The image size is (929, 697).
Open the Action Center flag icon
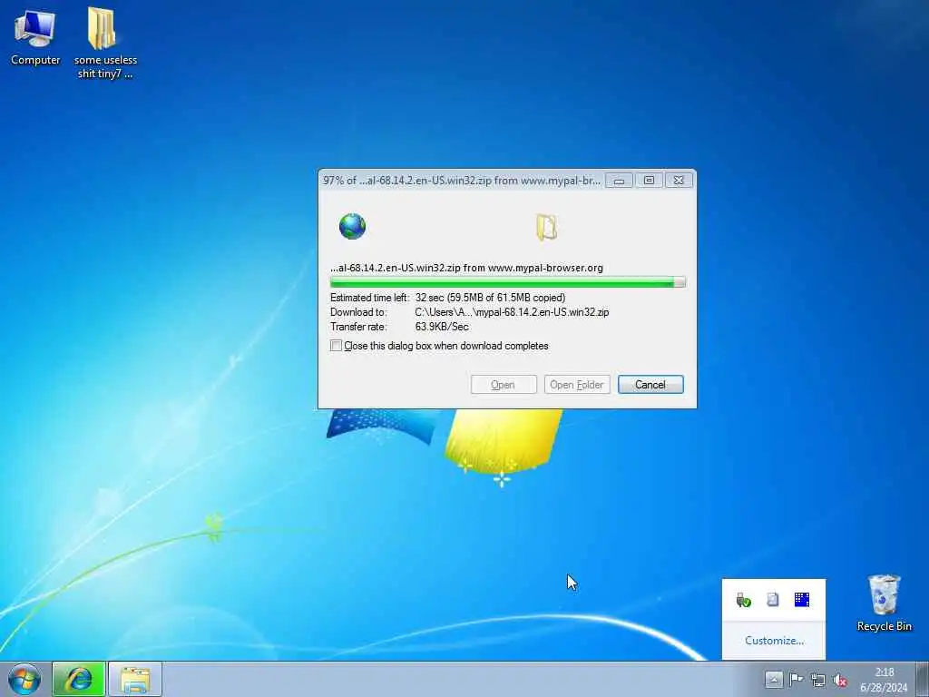pos(796,679)
